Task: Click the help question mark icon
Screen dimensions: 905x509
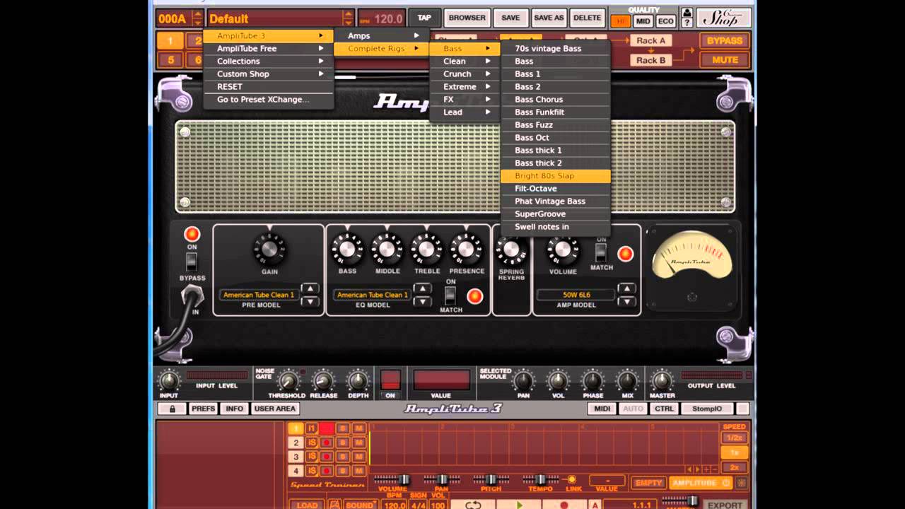Action: (x=687, y=23)
